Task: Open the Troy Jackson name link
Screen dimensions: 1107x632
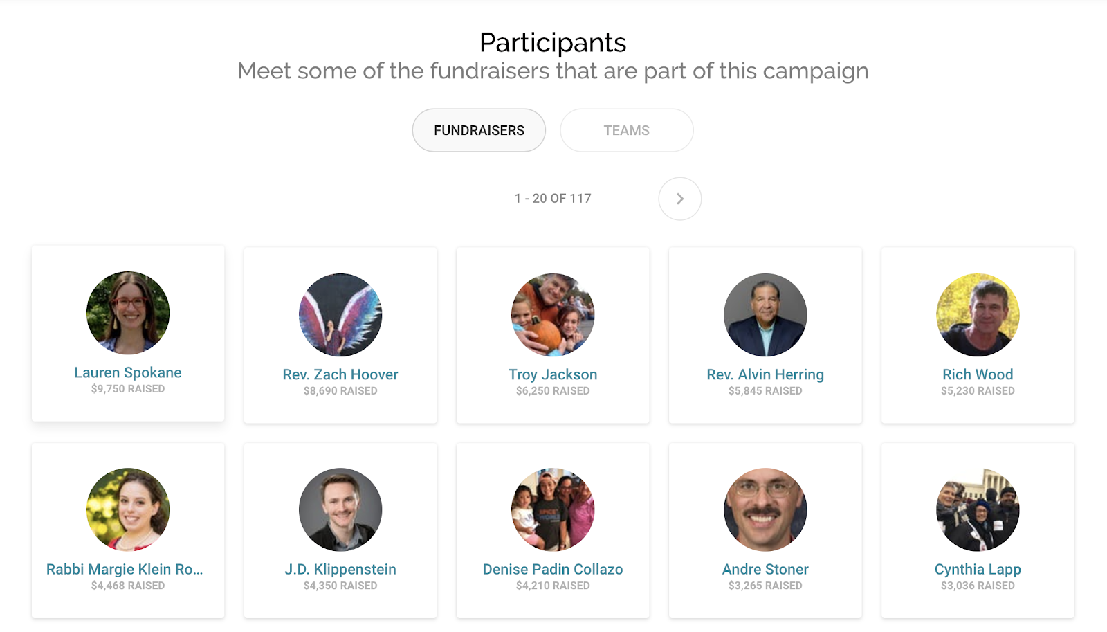Action: 553,374
